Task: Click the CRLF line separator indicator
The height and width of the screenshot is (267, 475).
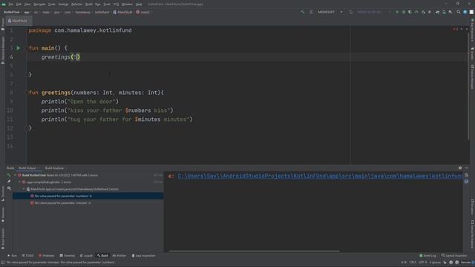Action: (x=413, y=263)
